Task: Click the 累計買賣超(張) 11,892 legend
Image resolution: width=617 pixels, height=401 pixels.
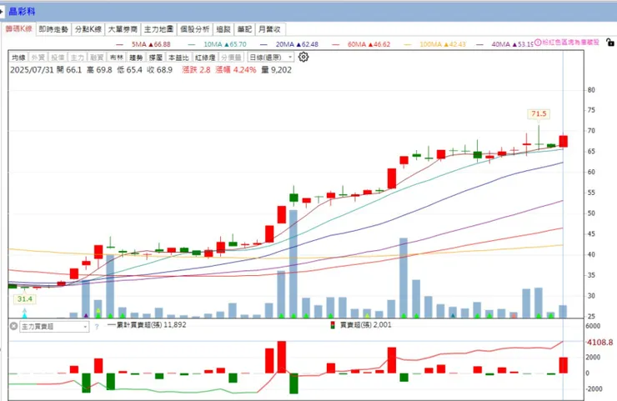Action: click(147, 325)
